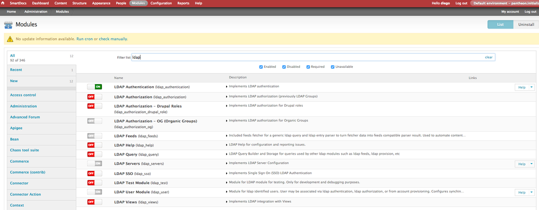The width and height of the screenshot is (539, 210).
Task: Open the My account link
Action: (x=510, y=12)
